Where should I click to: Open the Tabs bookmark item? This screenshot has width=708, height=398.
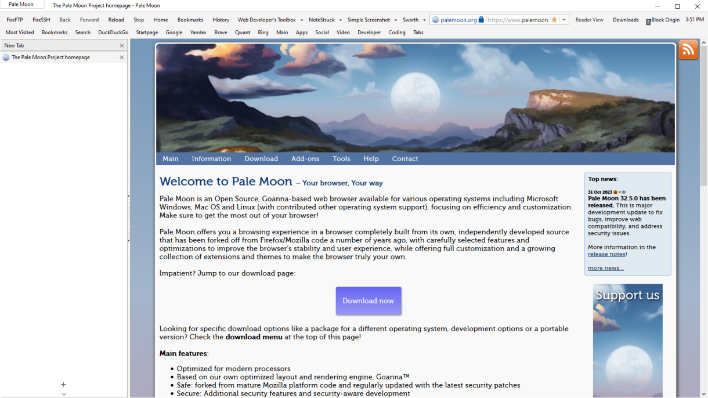click(x=418, y=32)
